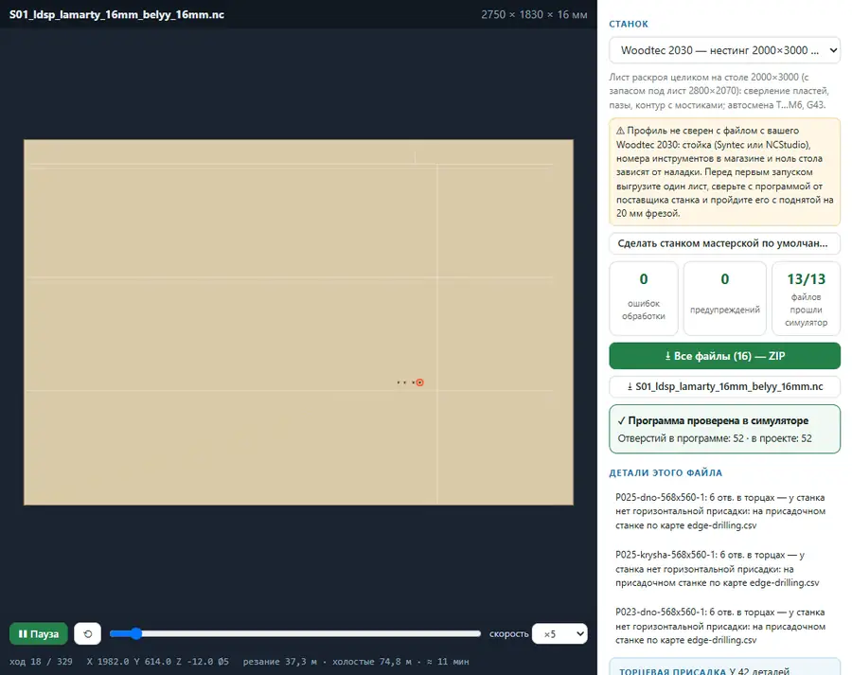Click the 'скорость' label

click(508, 633)
